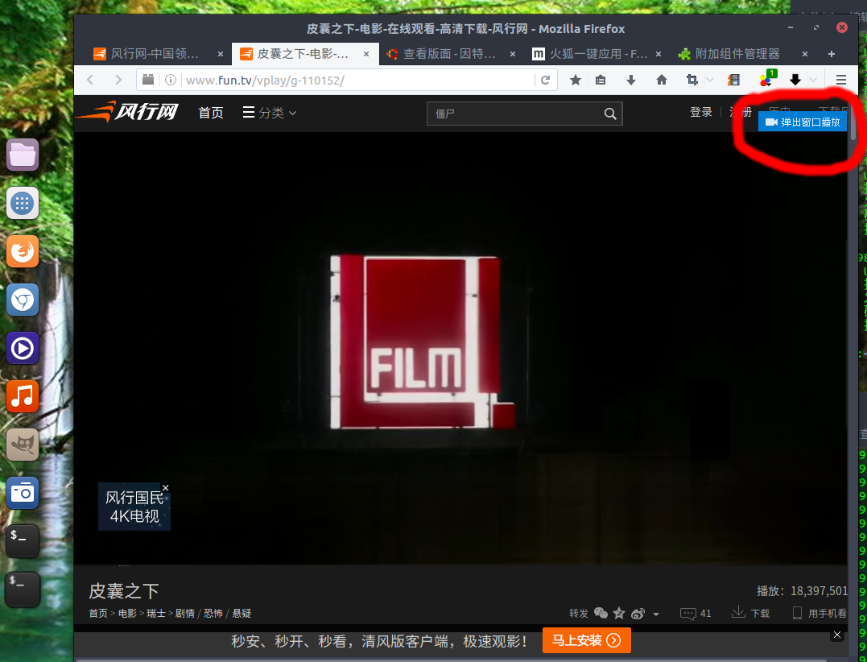The width and height of the screenshot is (867, 662).
Task: Click the 播放: 18,397,501 play count
Action: coord(802,591)
